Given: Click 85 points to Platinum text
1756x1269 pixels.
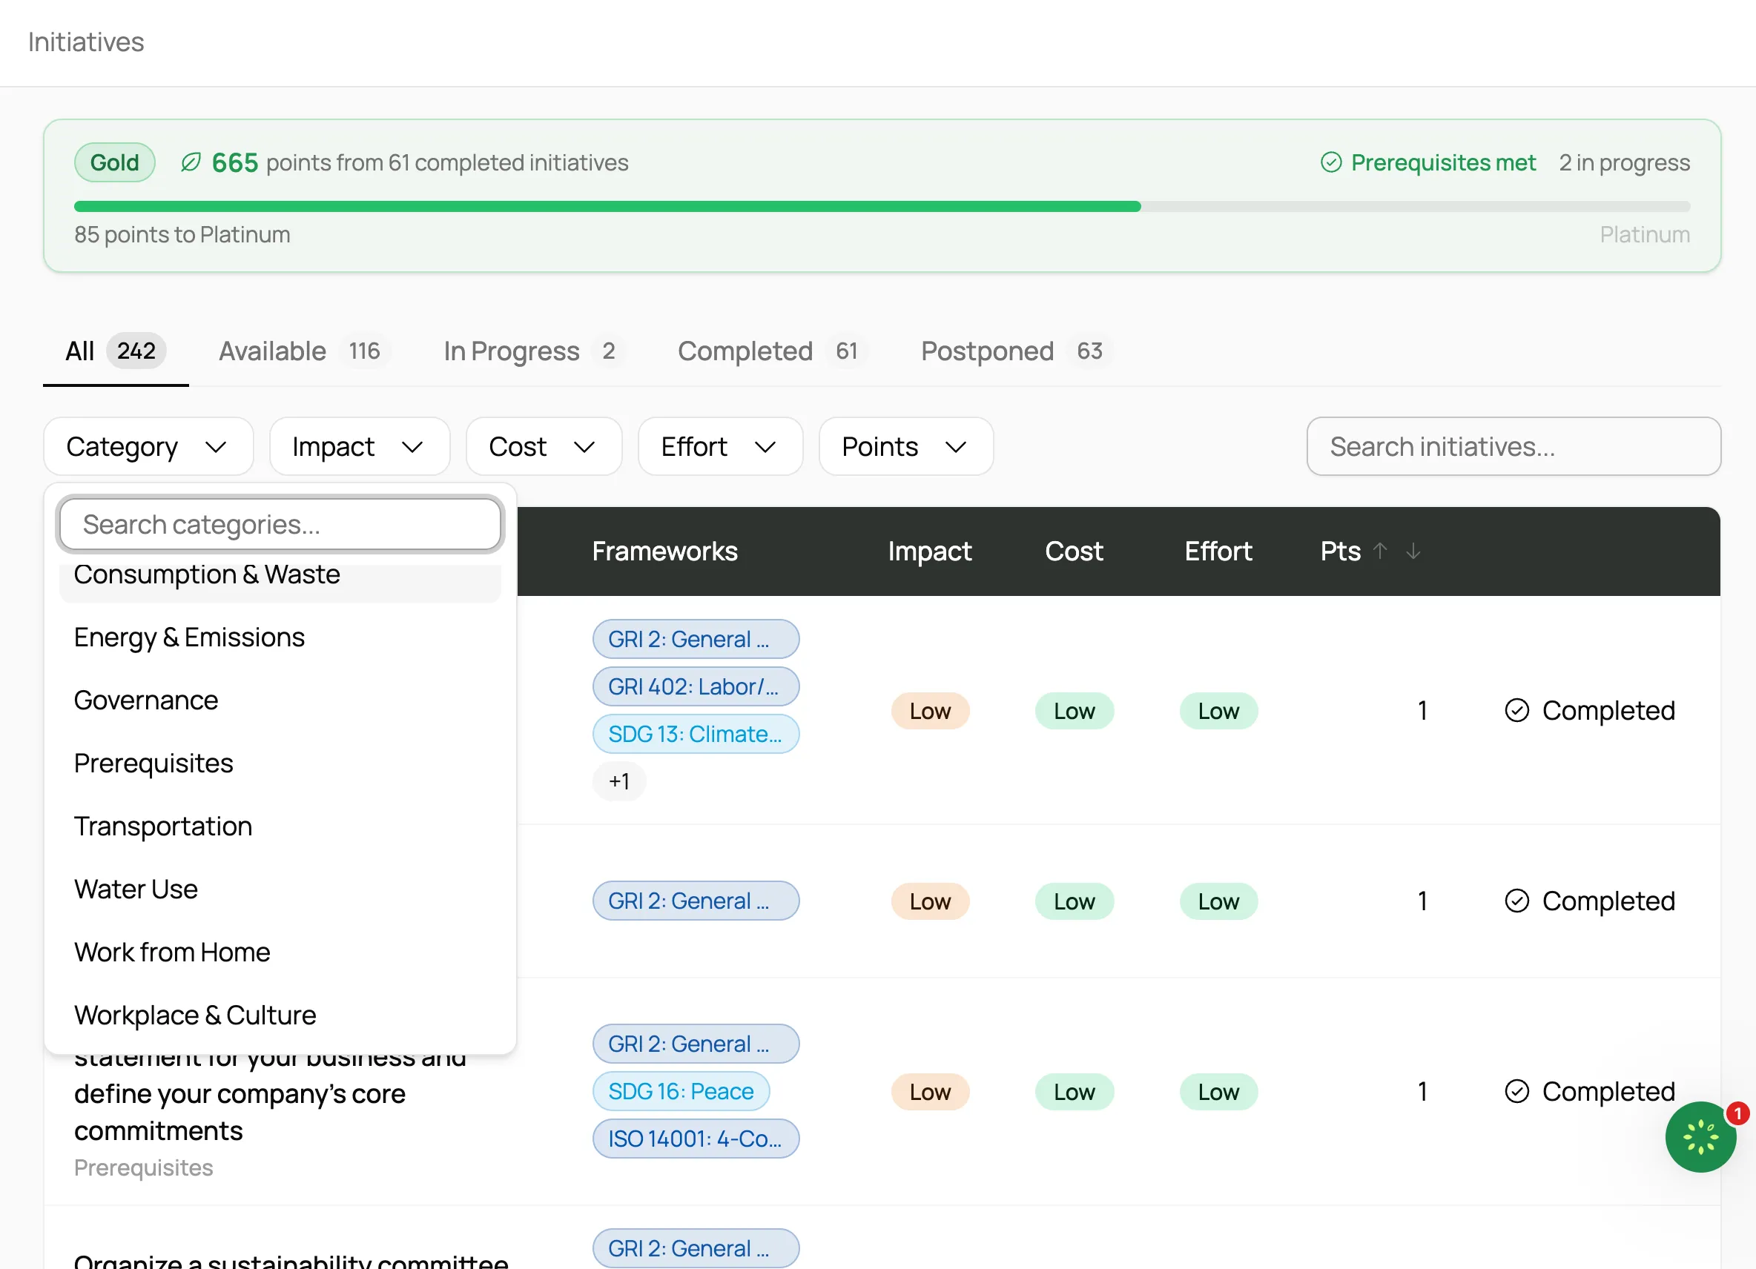Looking at the screenshot, I should pos(182,234).
